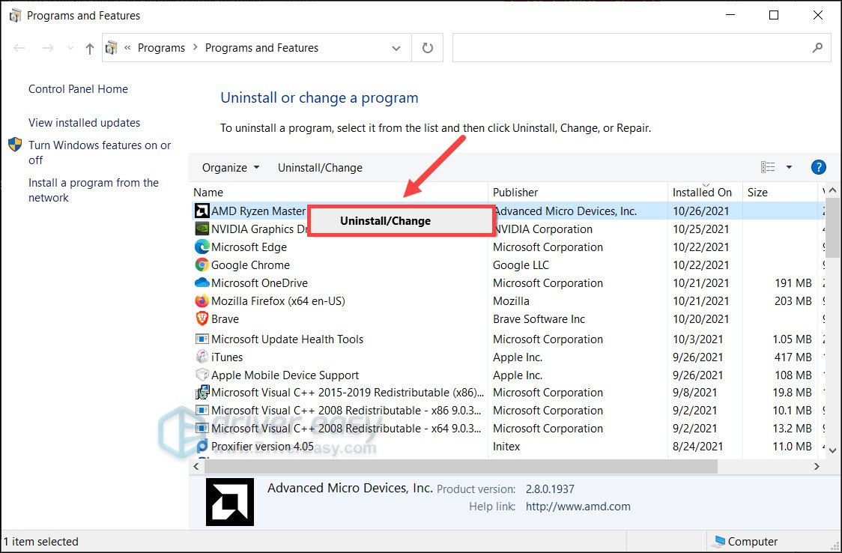Viewport: 842px width, 553px height.
Task: Open help with the blue question mark icon
Action: click(818, 167)
